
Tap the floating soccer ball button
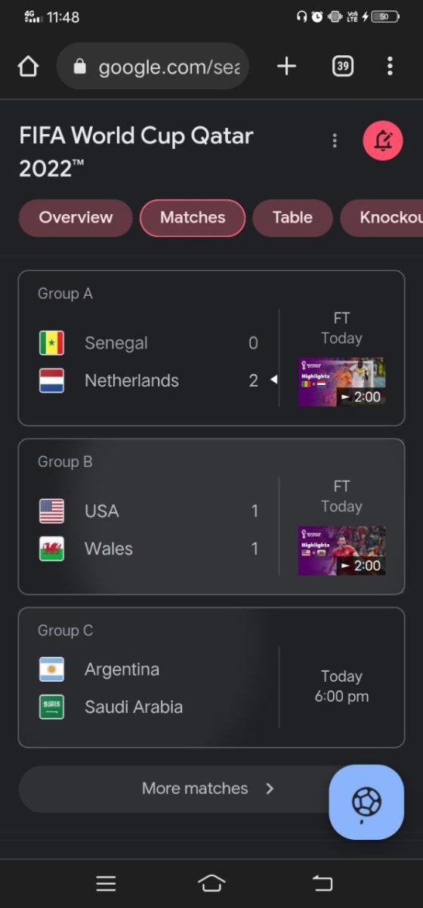tap(366, 802)
